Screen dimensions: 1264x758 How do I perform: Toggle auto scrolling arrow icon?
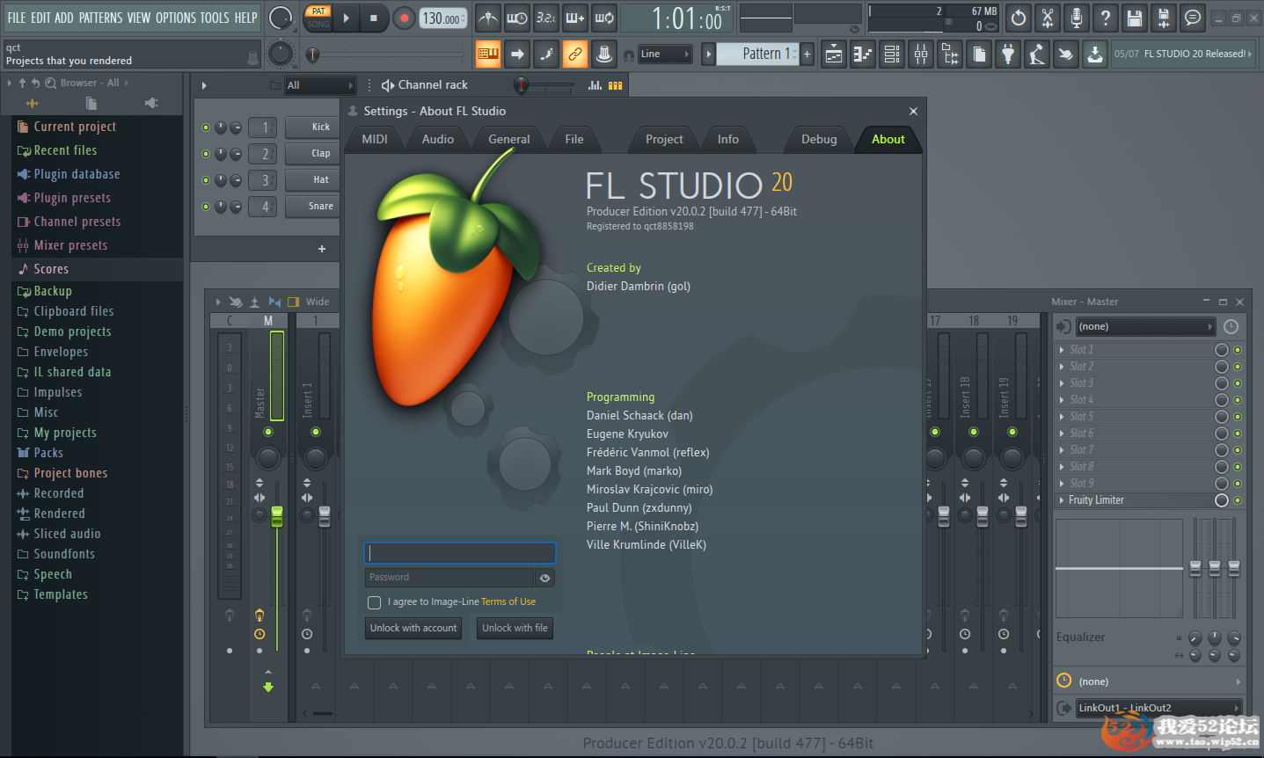tap(517, 54)
